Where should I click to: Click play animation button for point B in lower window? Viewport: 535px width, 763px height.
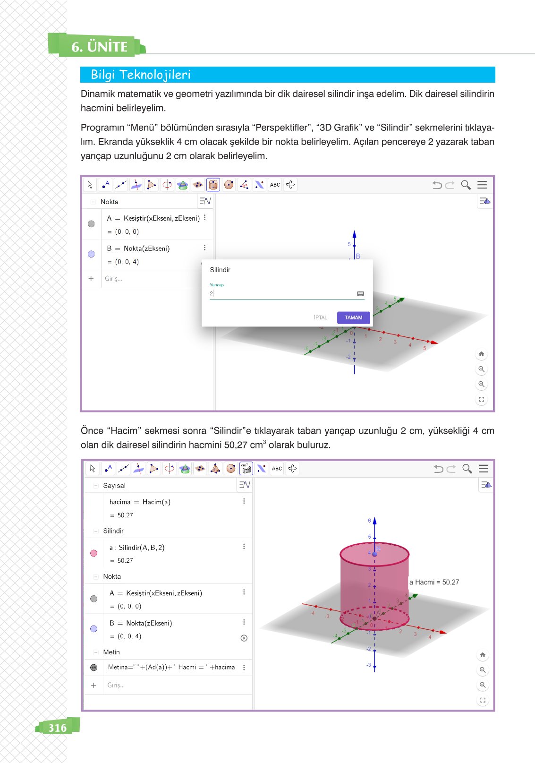coord(244,638)
